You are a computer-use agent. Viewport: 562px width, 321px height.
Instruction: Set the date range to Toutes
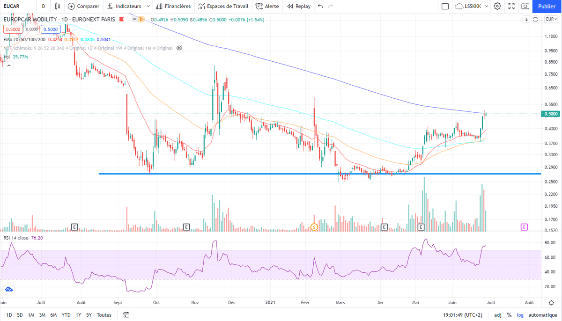104,315
